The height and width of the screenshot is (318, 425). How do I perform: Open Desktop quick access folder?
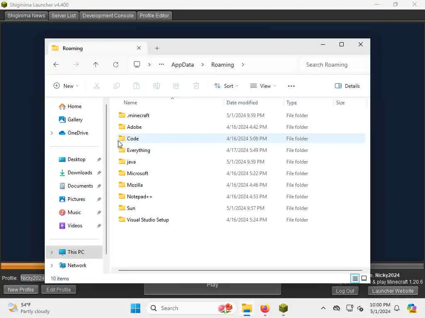coord(72,159)
